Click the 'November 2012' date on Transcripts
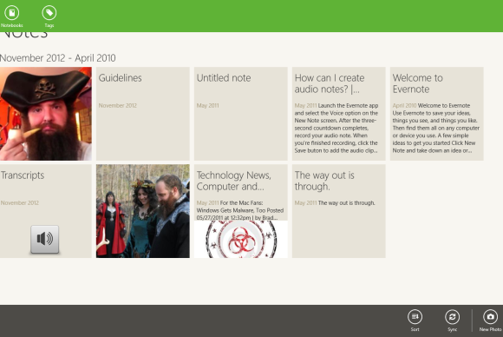 point(20,203)
